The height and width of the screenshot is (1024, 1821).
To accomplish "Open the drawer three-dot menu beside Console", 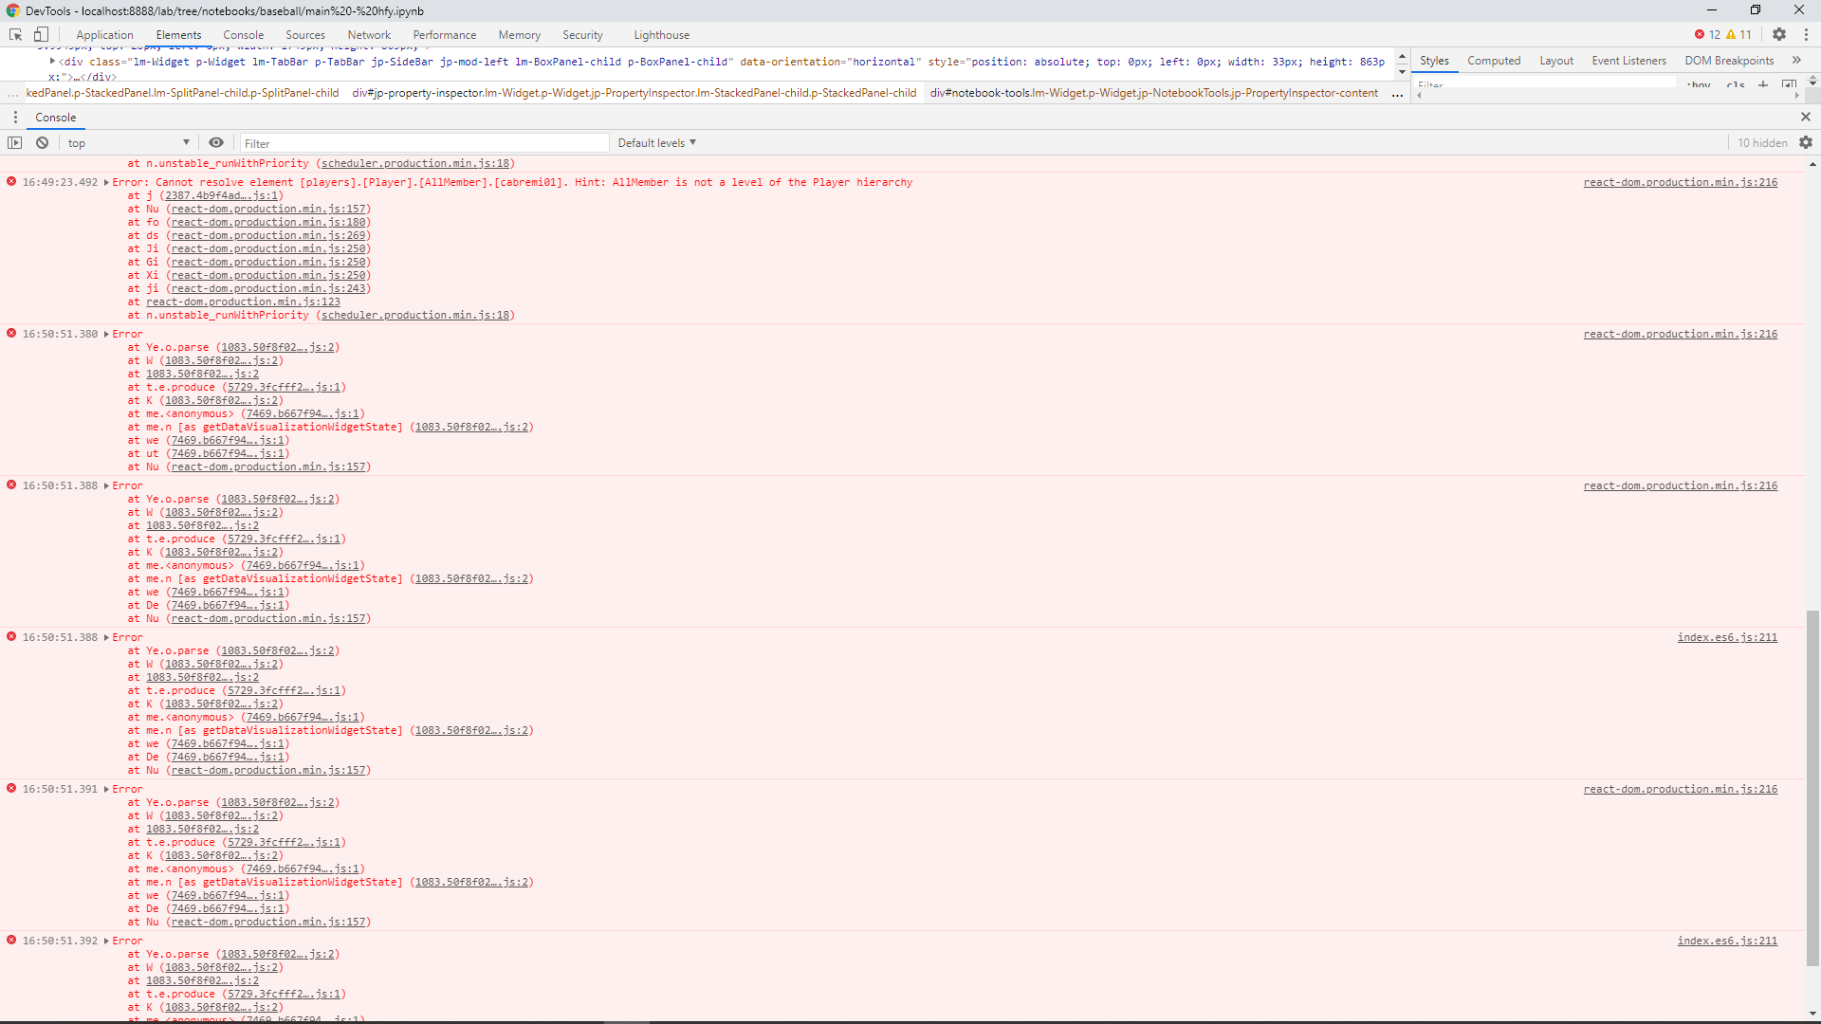I will point(15,118).
